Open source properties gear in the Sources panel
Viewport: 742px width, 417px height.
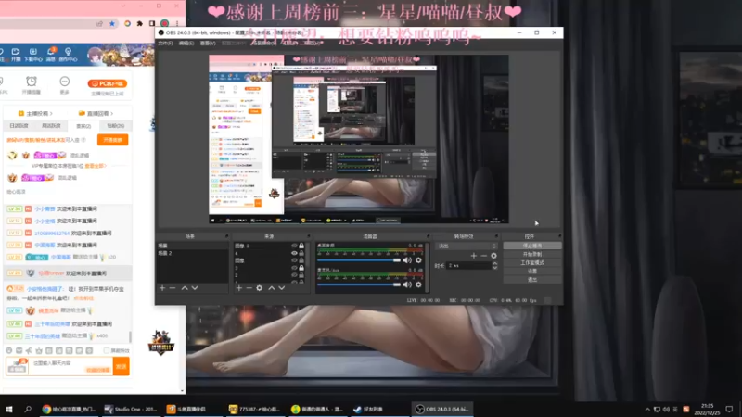click(260, 288)
